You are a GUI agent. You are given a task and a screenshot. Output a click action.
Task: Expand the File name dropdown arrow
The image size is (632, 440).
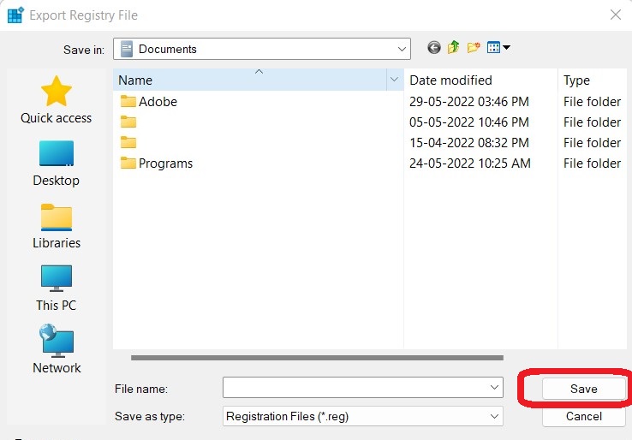(x=494, y=388)
